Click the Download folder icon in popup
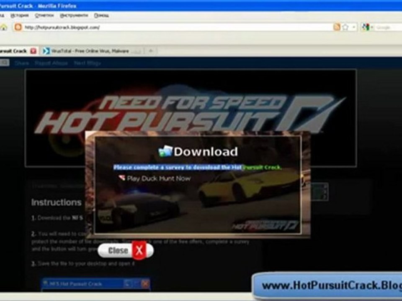Image resolution: width=402 pixels, height=301 pixels. point(165,151)
